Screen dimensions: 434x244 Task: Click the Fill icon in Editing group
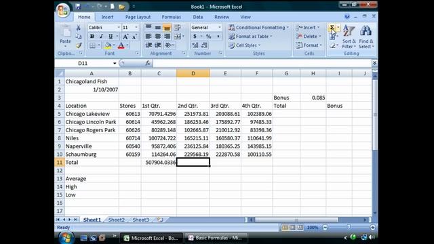332,37
